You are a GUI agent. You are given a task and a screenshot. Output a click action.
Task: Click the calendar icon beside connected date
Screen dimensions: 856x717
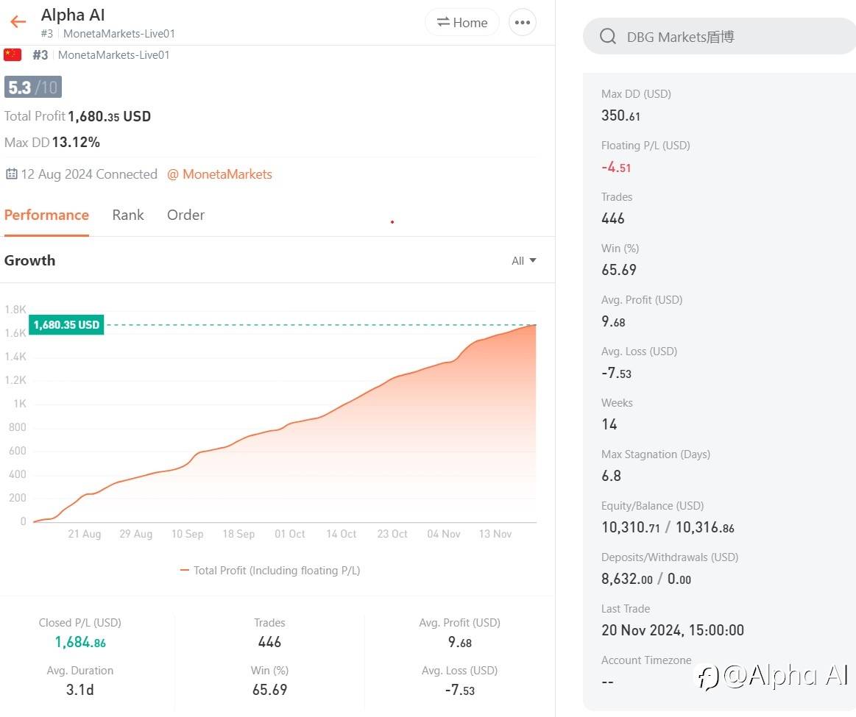pos(11,174)
